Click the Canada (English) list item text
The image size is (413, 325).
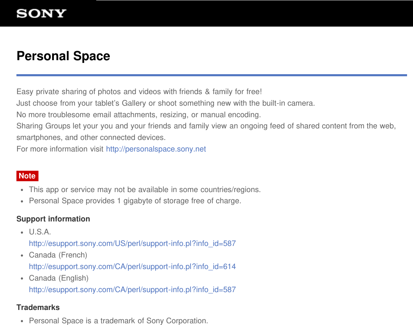59,278
